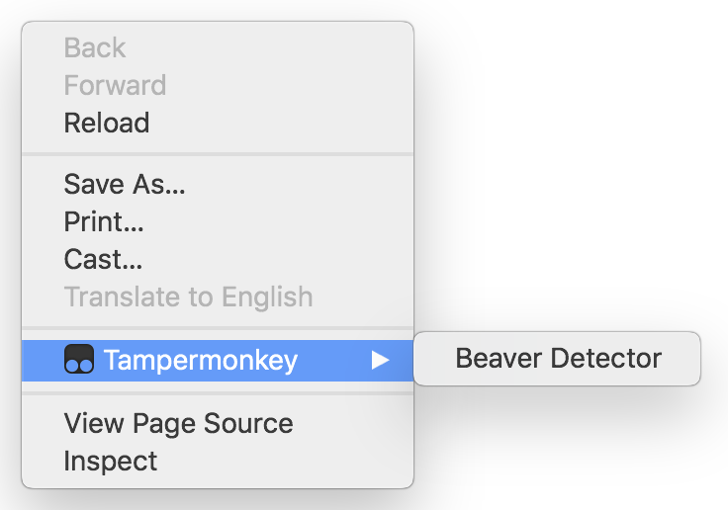Select the Print… menu option
Screen dimensions: 728x510
point(104,221)
